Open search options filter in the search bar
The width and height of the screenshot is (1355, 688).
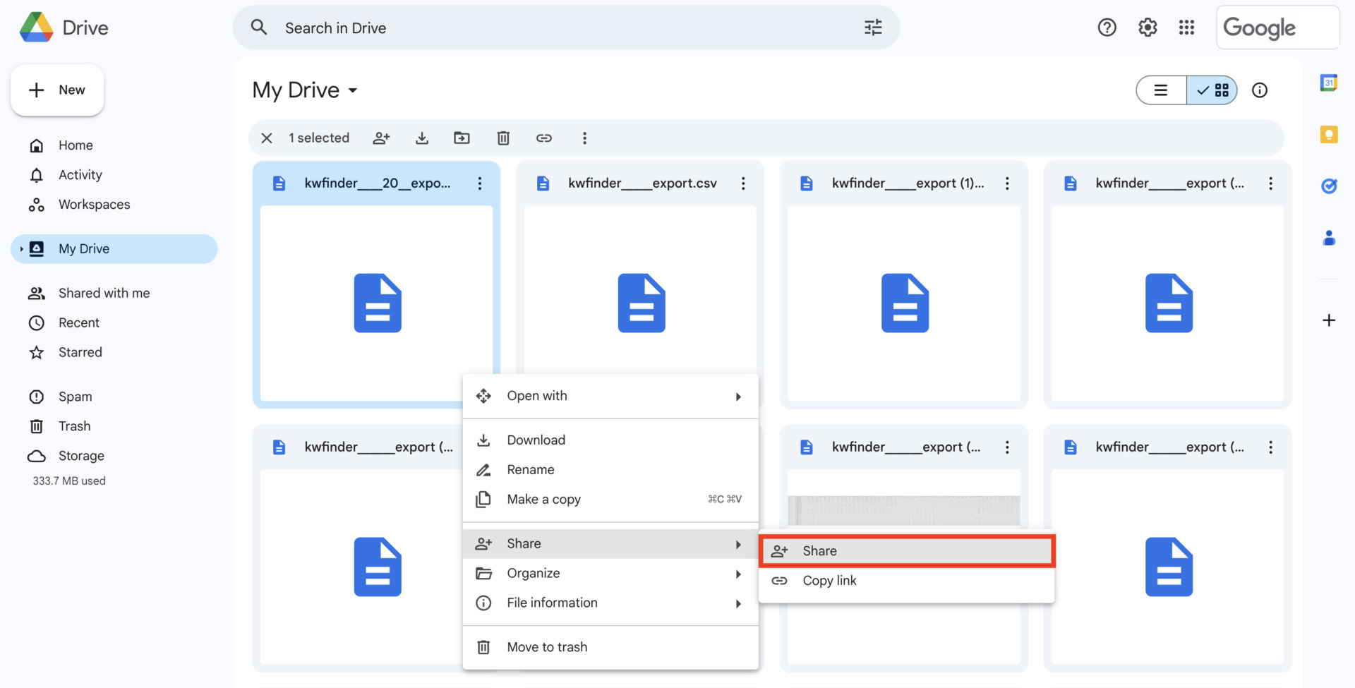873,27
